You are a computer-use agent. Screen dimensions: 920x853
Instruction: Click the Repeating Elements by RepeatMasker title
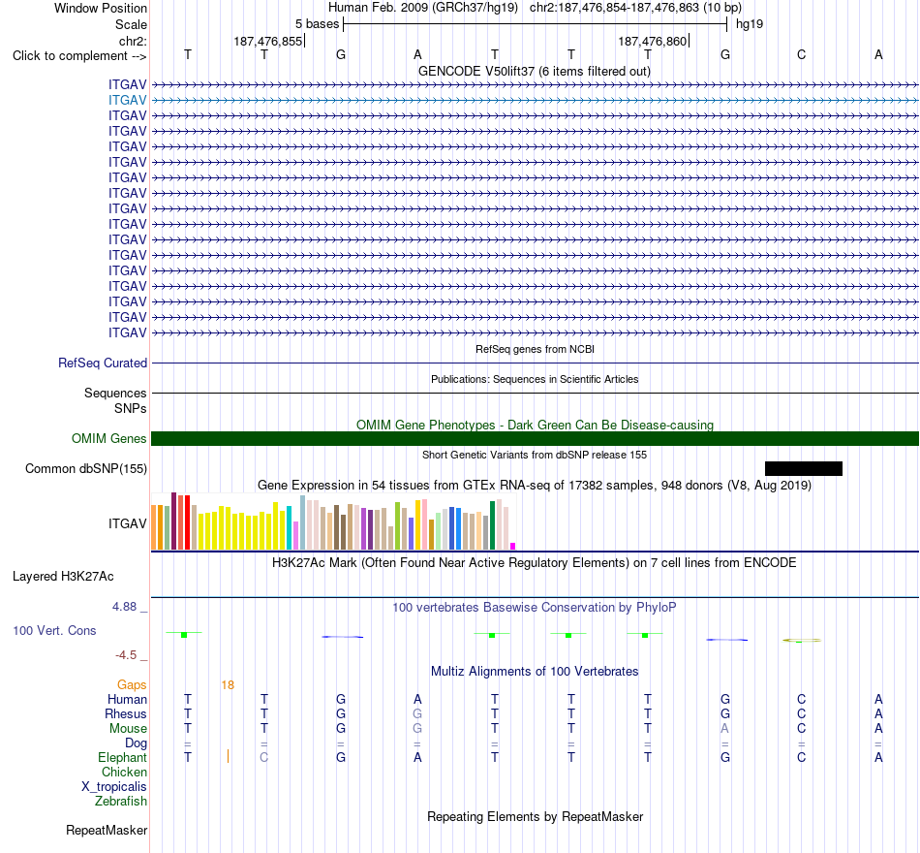(x=536, y=816)
